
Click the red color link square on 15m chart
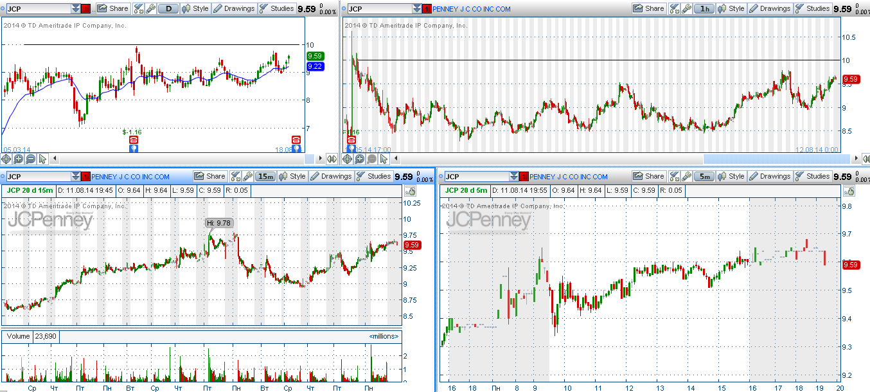click(x=87, y=177)
